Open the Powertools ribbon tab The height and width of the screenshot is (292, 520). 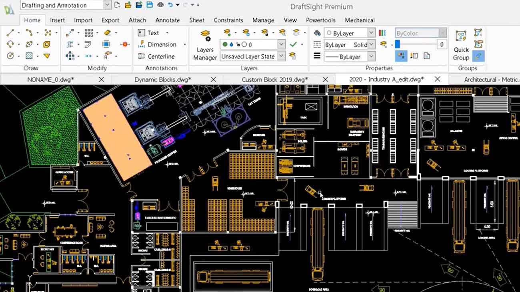point(321,20)
